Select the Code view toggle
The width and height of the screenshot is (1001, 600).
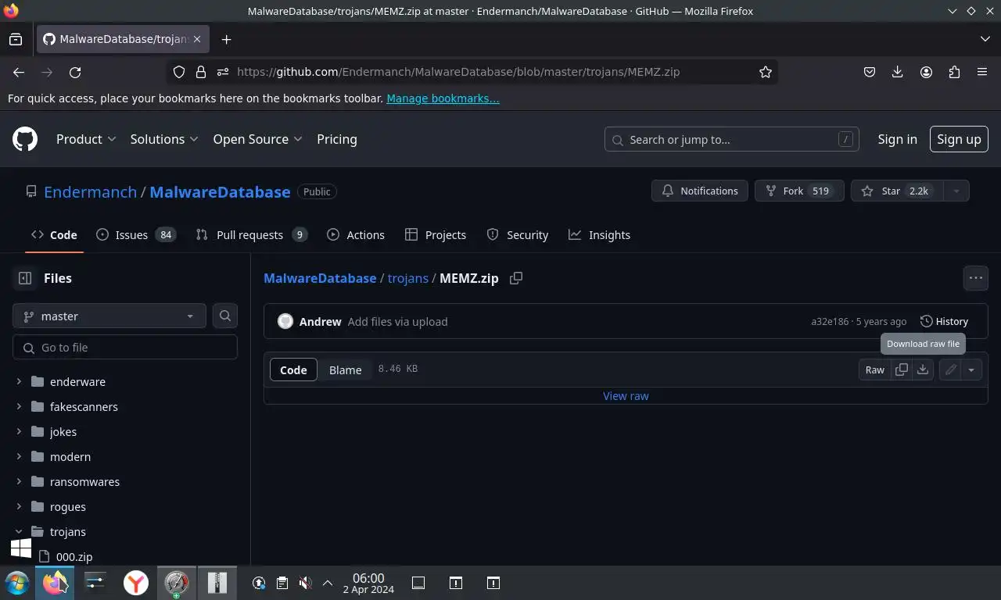click(x=293, y=370)
